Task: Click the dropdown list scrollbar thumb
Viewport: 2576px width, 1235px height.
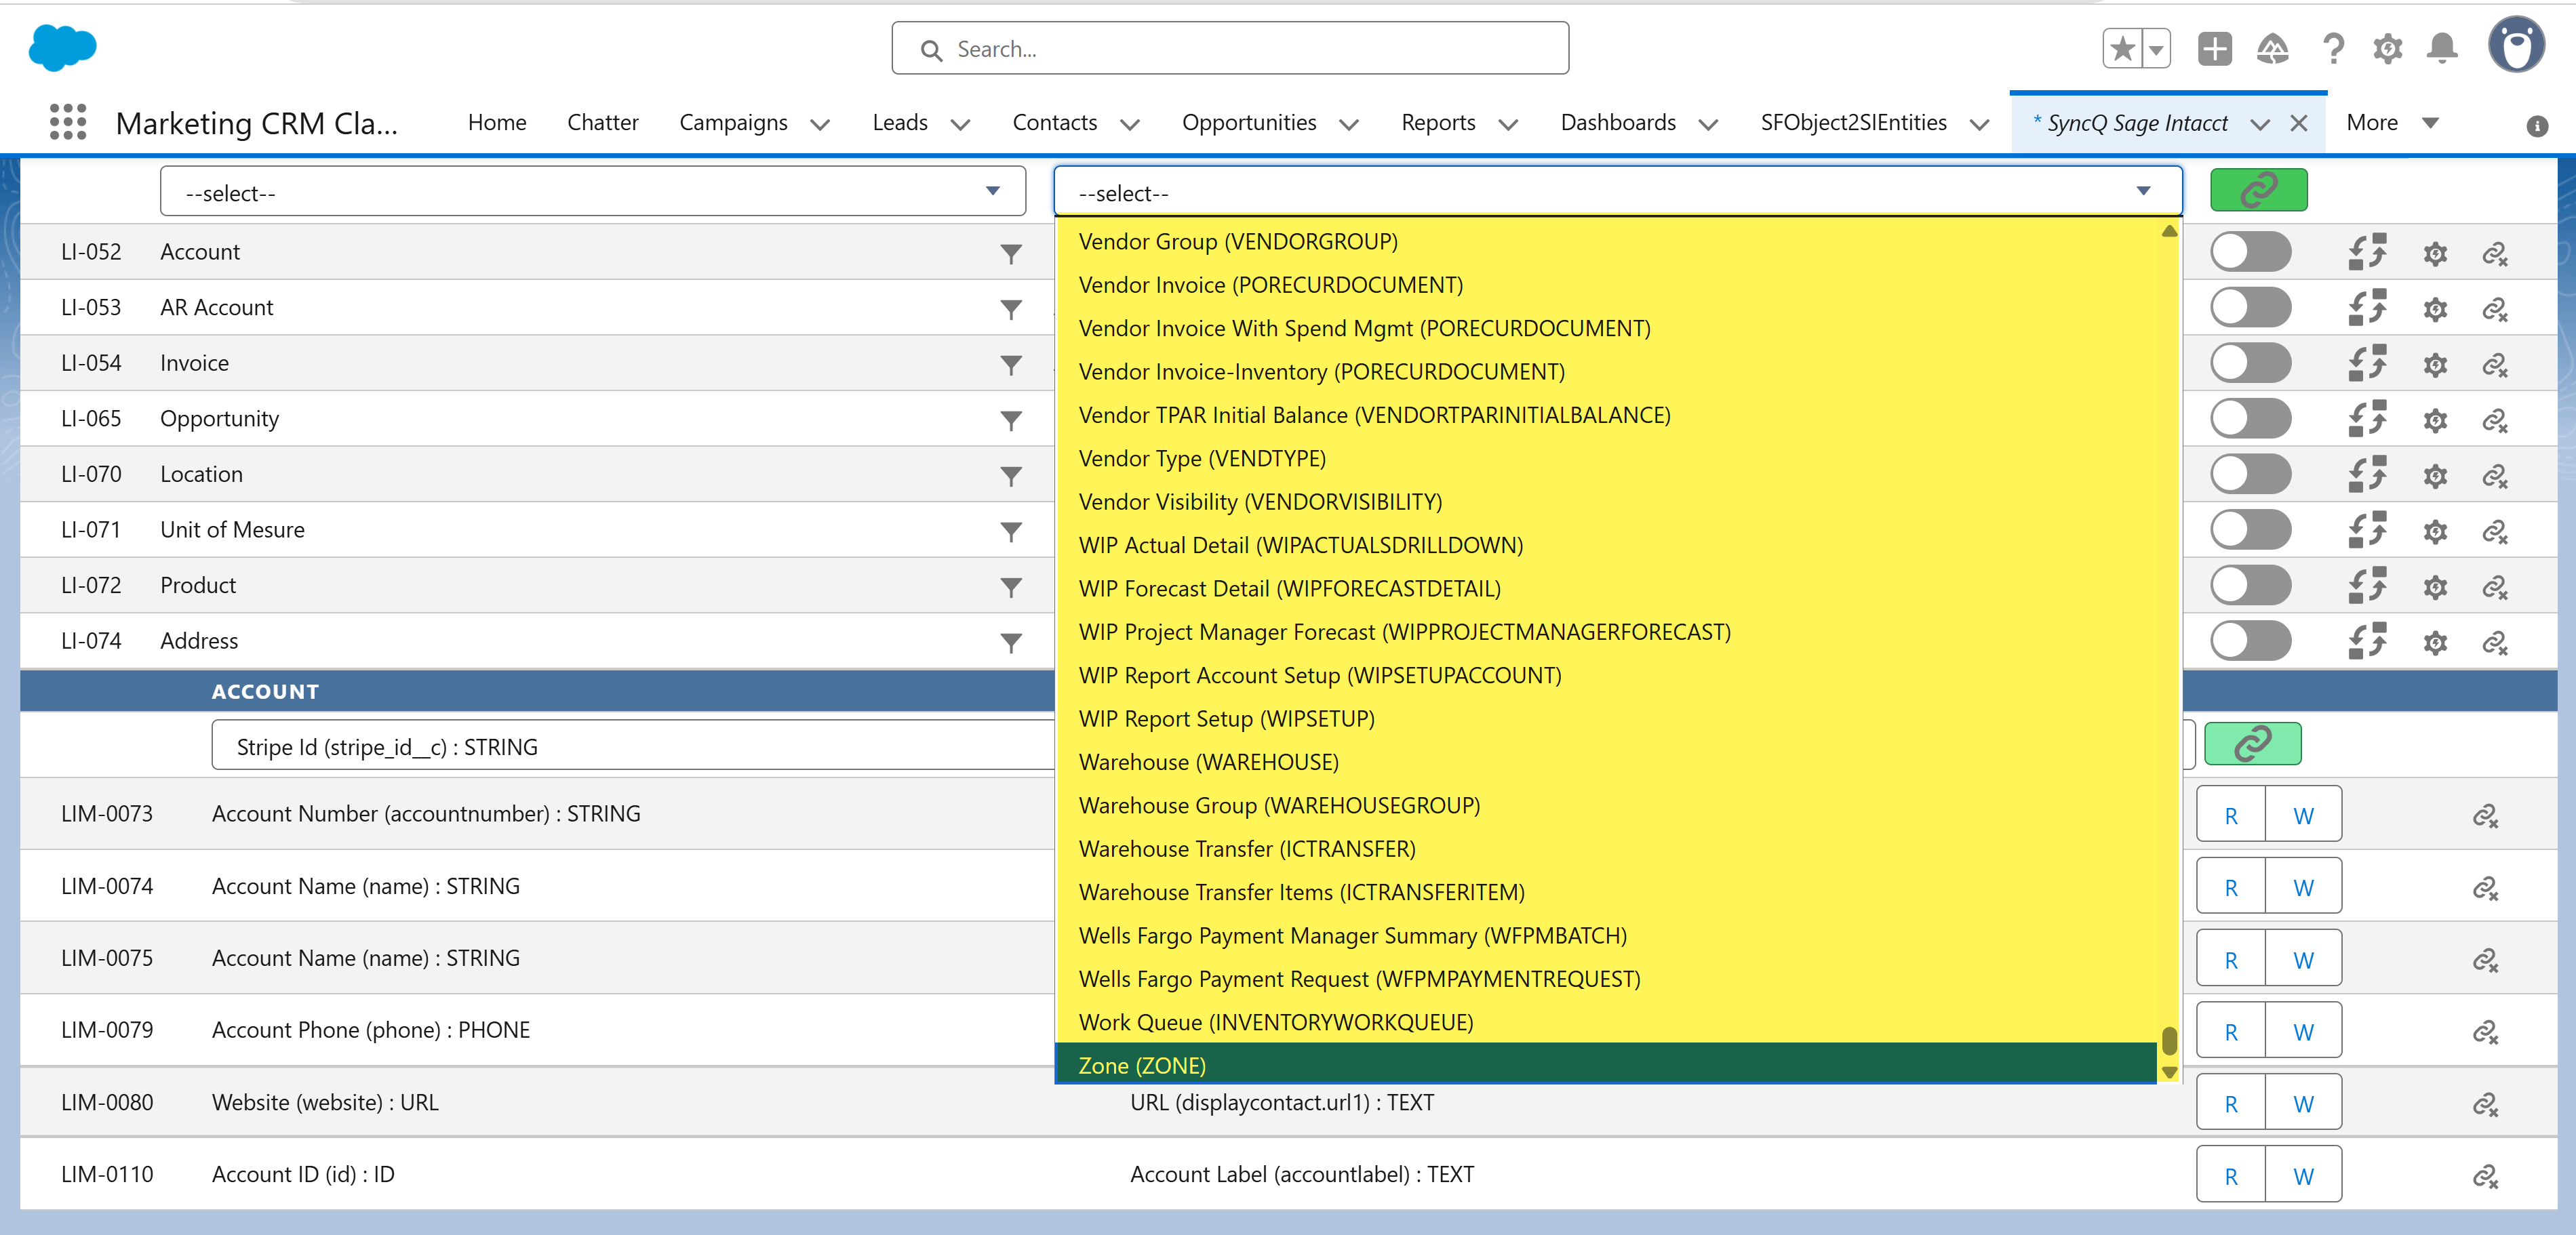Action: coord(2169,1040)
